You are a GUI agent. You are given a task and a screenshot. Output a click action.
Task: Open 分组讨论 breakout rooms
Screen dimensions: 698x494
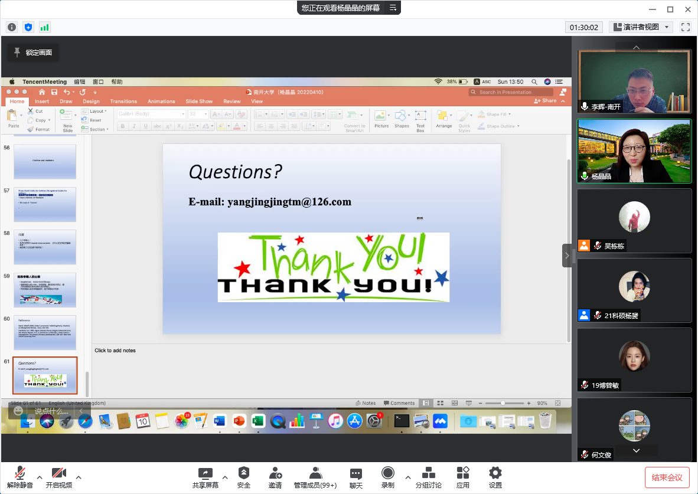[428, 477]
